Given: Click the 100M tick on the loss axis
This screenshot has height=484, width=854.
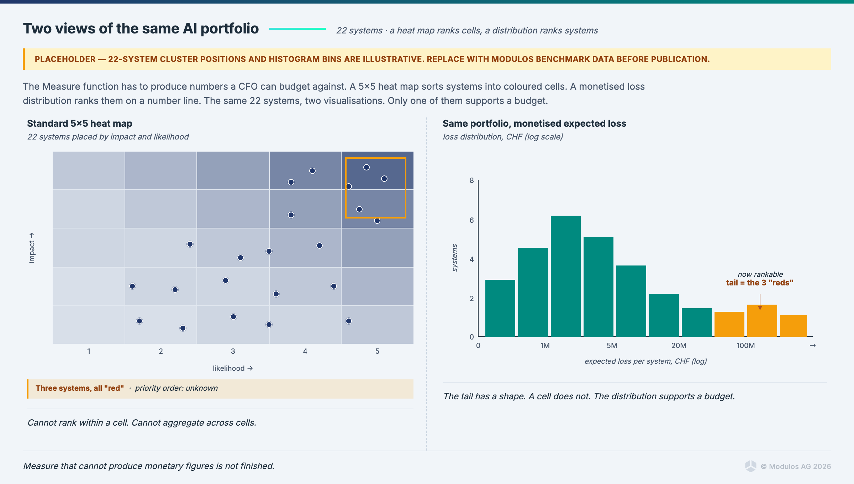Looking at the screenshot, I should pos(745,346).
